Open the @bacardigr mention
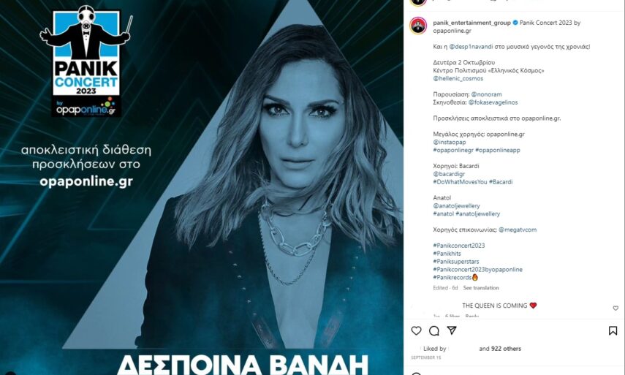This screenshot has width=625, height=375. pos(449,174)
